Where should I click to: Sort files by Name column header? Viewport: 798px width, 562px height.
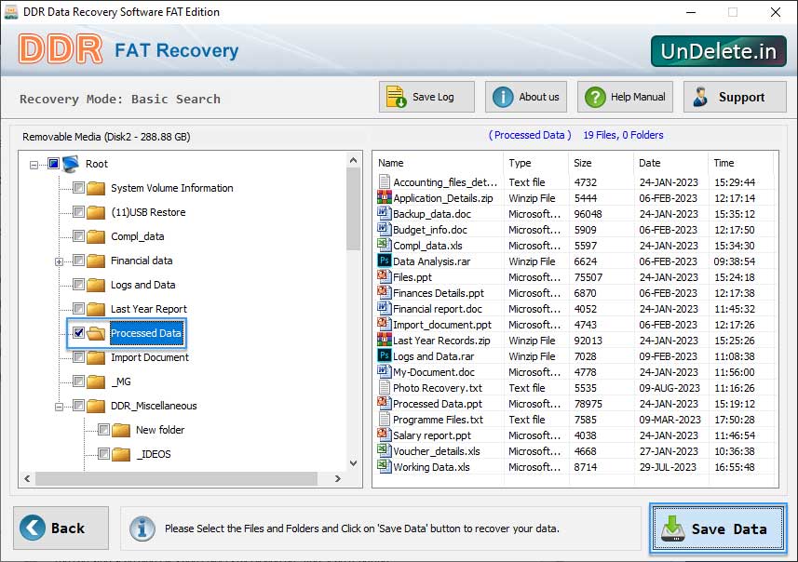pyautogui.click(x=439, y=163)
